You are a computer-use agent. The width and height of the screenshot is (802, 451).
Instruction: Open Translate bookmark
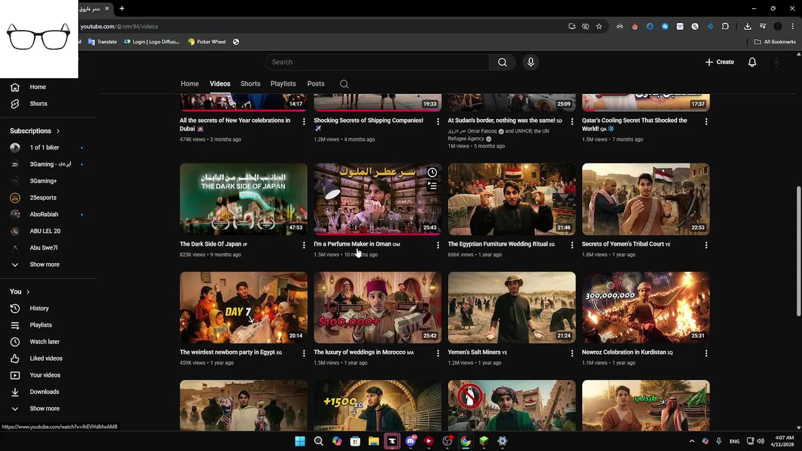click(103, 42)
